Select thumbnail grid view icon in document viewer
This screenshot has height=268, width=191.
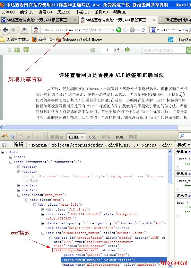tap(26, 50)
